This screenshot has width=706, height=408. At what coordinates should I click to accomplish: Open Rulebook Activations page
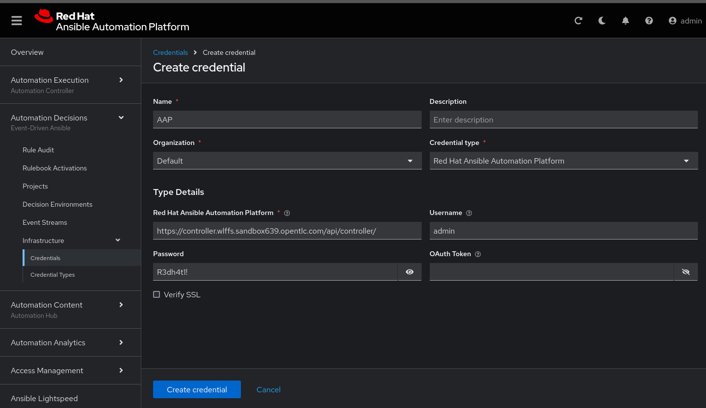point(54,168)
